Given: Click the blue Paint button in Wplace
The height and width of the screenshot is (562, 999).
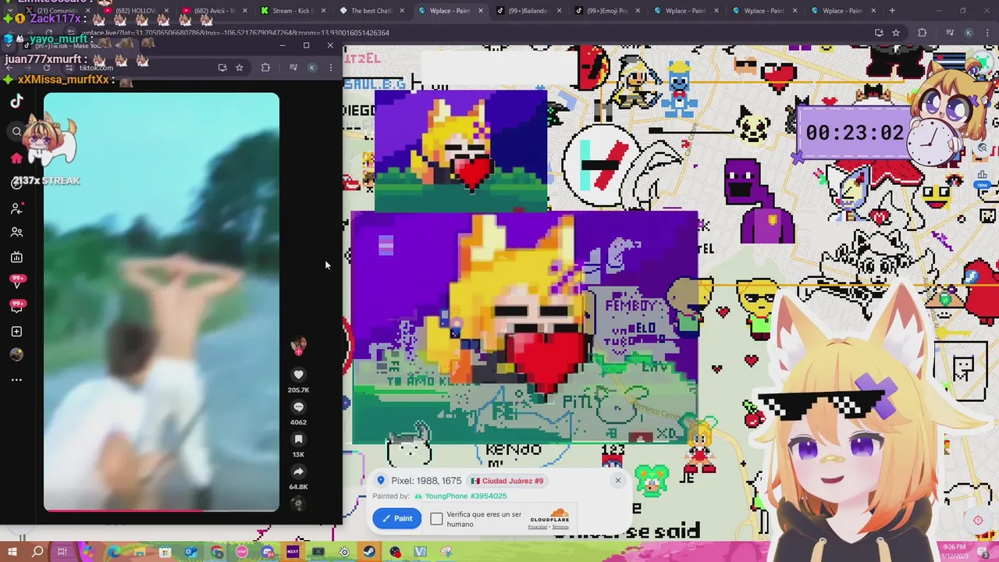Looking at the screenshot, I should tap(396, 518).
